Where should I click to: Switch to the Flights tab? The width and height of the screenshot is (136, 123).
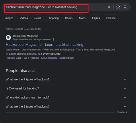coord(96,18)
